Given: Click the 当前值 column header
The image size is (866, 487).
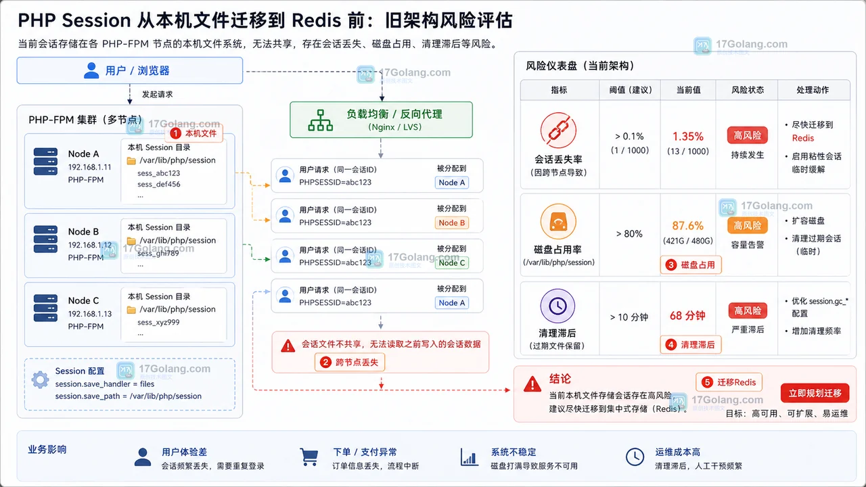Looking at the screenshot, I should coord(688,90).
